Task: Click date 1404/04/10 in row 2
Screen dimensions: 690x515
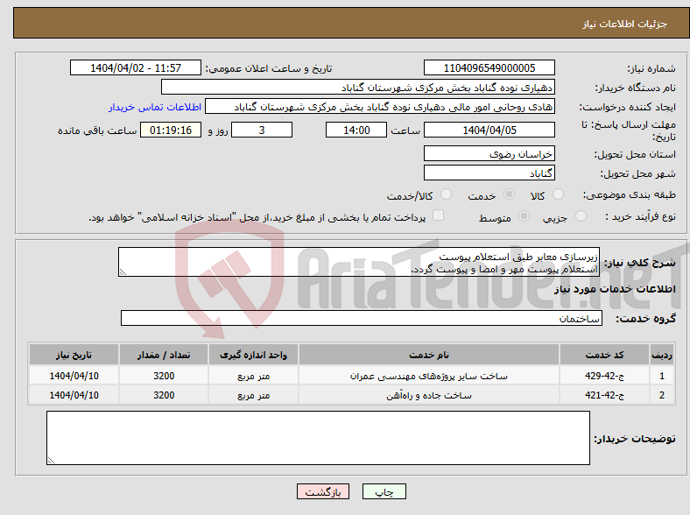Action: point(74,395)
